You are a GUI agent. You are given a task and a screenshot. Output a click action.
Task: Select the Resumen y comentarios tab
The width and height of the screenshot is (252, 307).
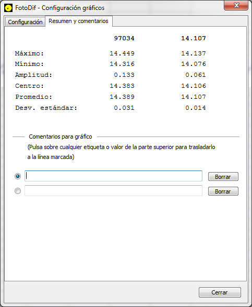[79, 21]
